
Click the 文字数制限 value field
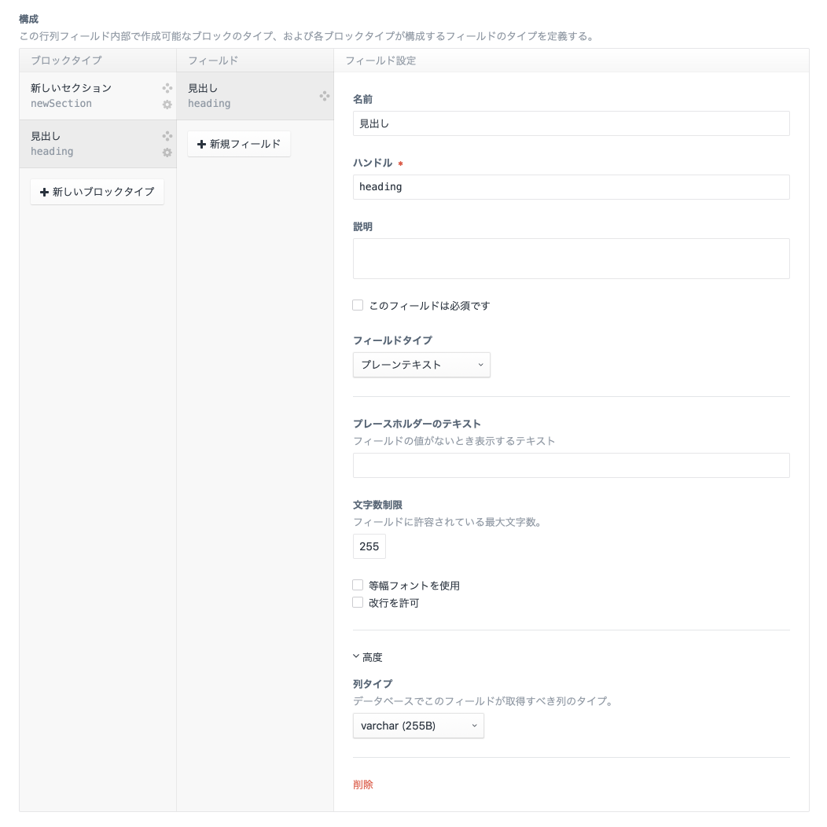[x=369, y=546]
